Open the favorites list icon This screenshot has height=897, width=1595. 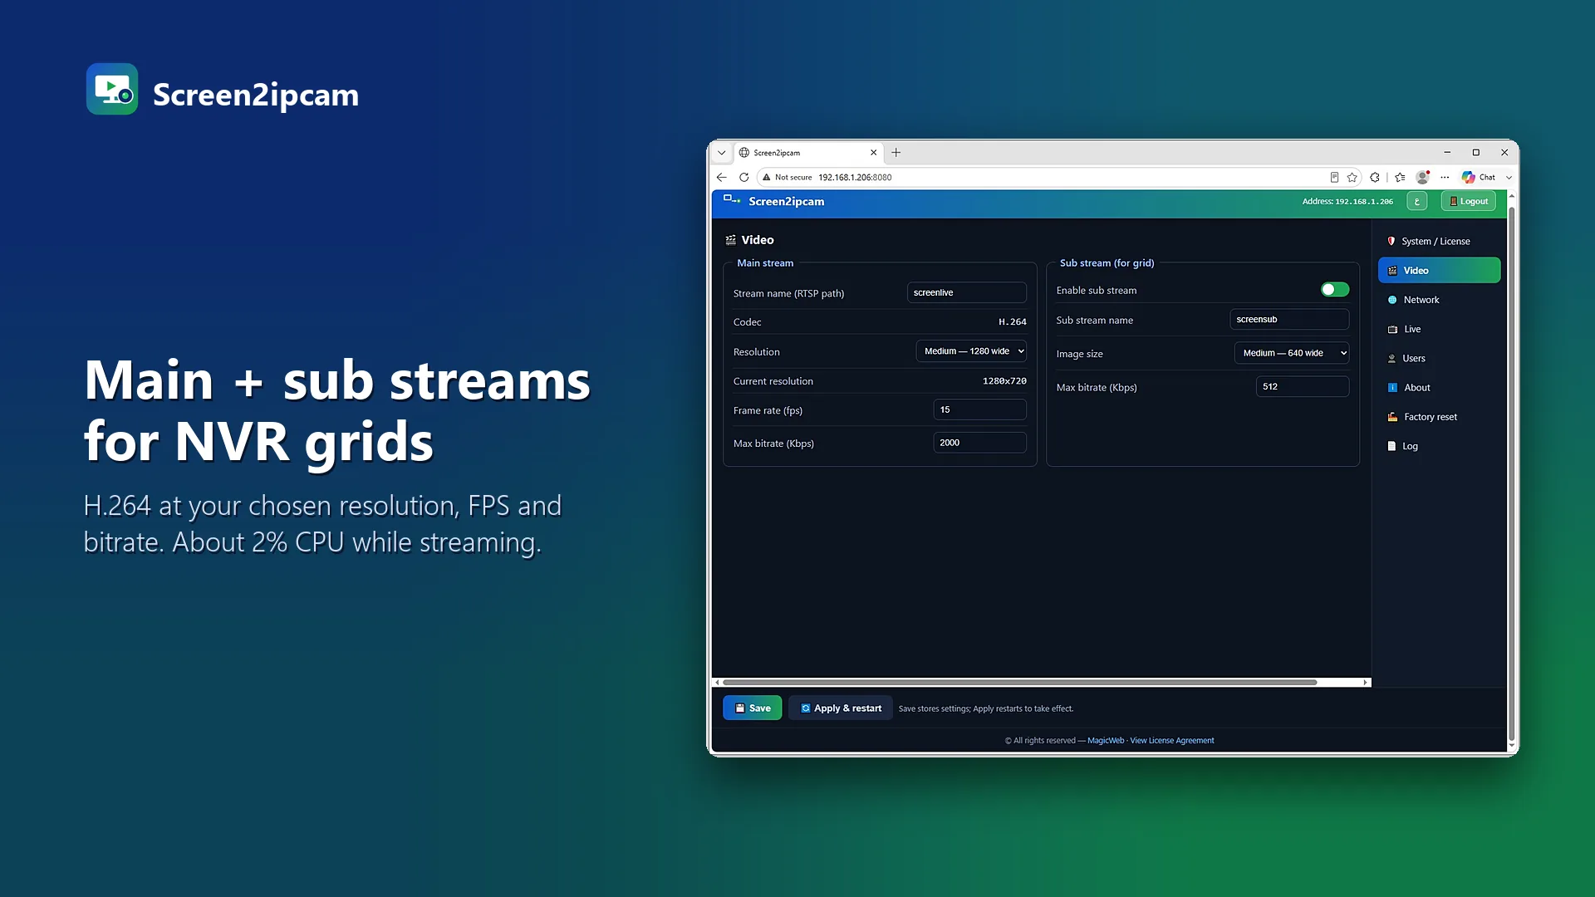click(1400, 177)
